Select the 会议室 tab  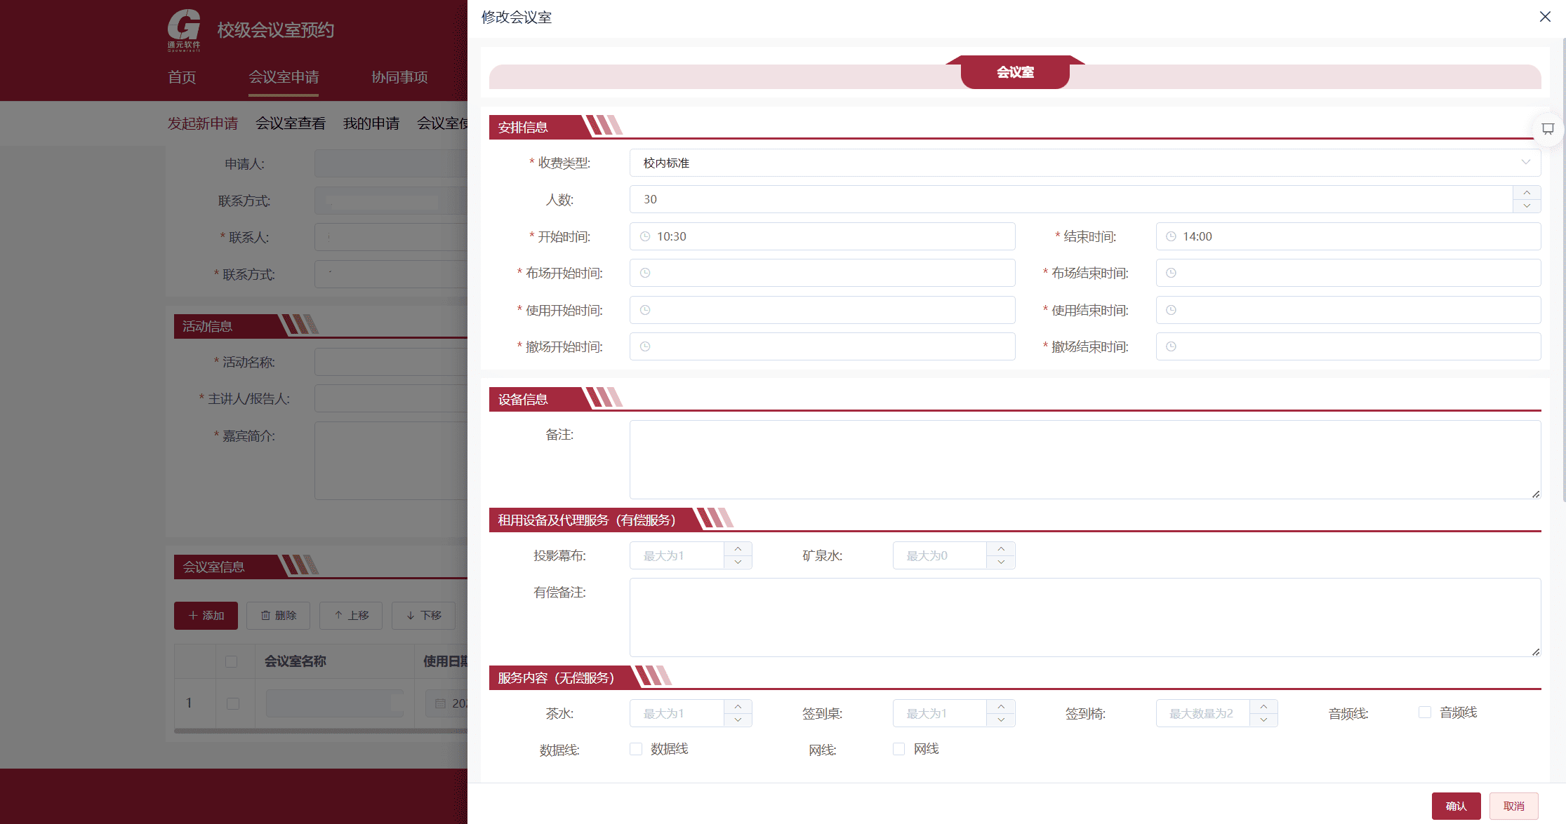pyautogui.click(x=1014, y=72)
